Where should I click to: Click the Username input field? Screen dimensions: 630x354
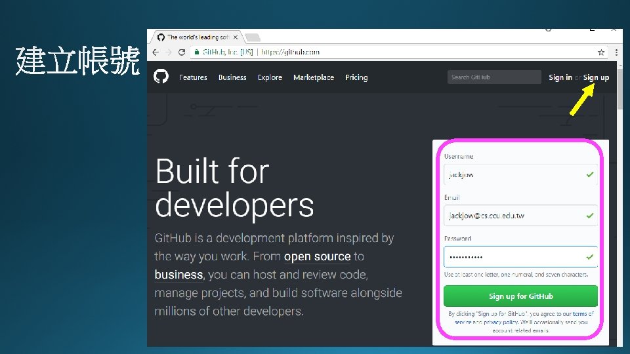pyautogui.click(x=520, y=174)
